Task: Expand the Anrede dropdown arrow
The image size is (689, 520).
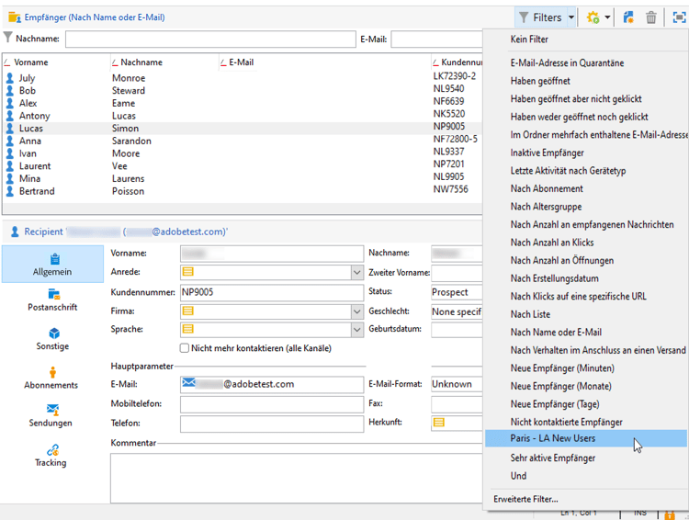Action: [356, 273]
